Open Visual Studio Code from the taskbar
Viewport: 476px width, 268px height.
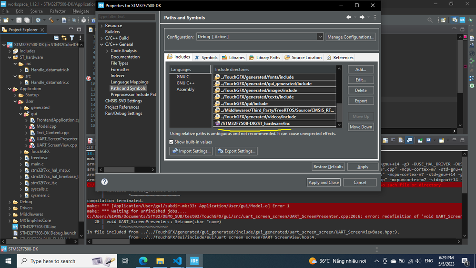tap(177, 261)
